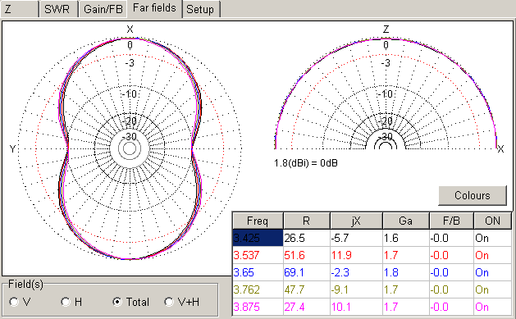Open the SWR tab

click(58, 9)
